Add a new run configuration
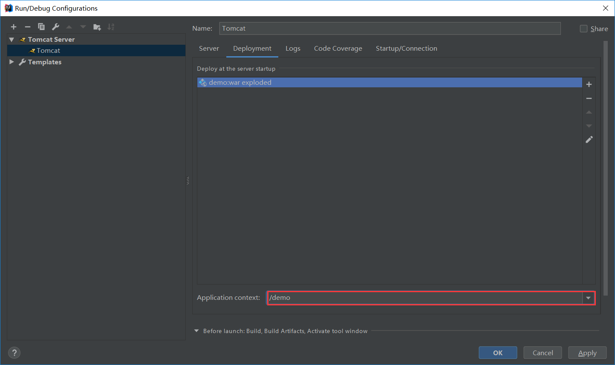Viewport: 615px width, 365px height. pos(14,27)
